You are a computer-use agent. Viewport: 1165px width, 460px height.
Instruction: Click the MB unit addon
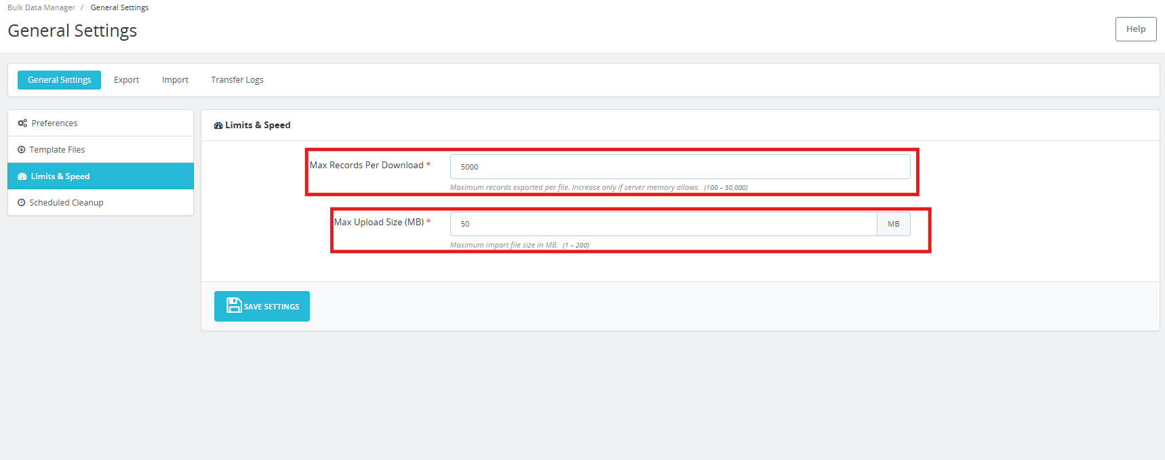click(x=894, y=224)
